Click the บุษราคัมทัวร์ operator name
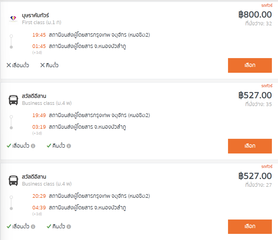The width and height of the screenshot is (278, 240). pyautogui.click(x=35, y=16)
